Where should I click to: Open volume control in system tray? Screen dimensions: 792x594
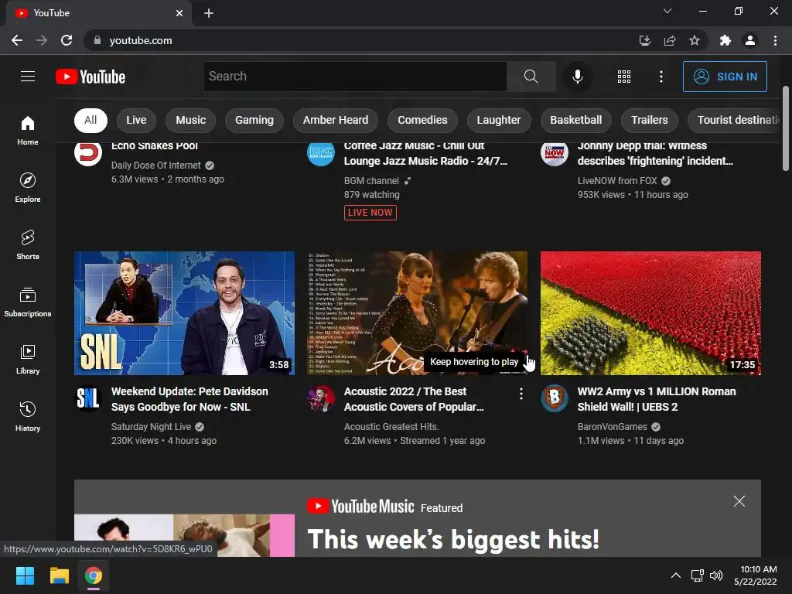pyautogui.click(x=715, y=575)
